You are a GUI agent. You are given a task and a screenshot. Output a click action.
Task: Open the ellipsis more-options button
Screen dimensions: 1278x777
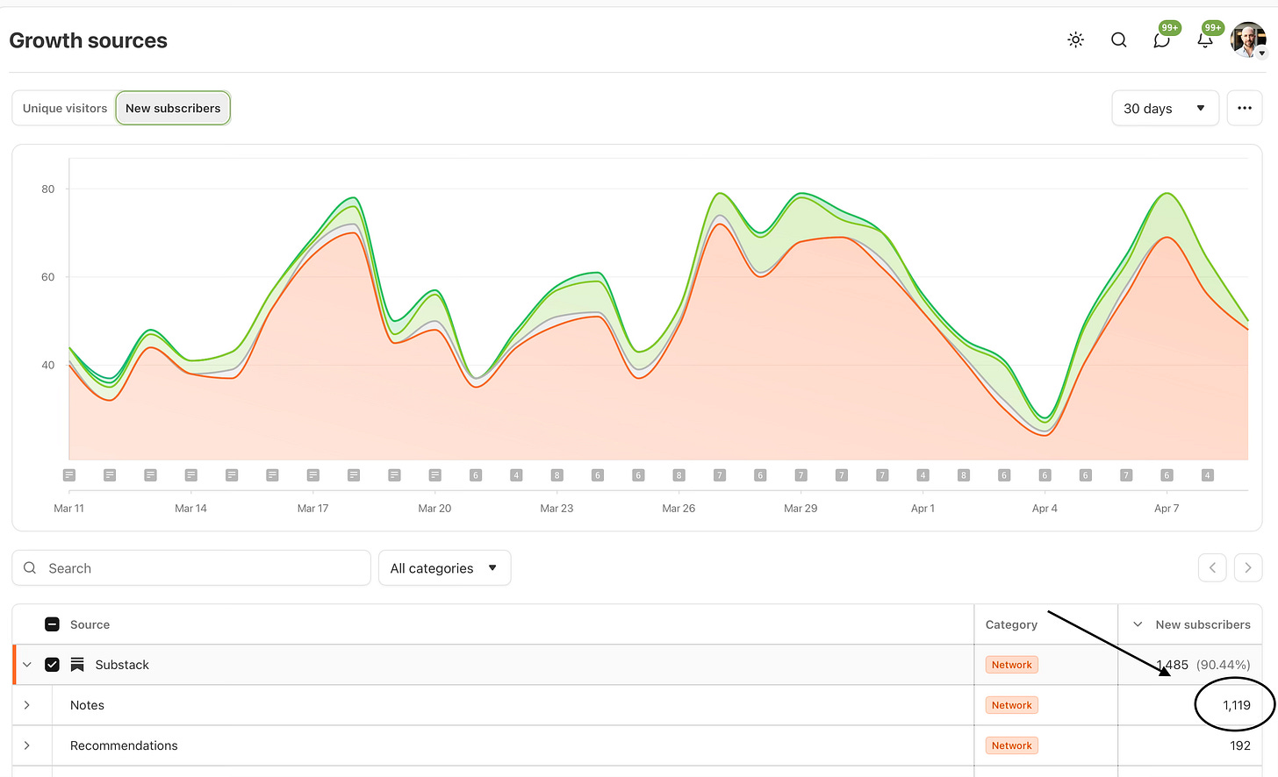[1244, 108]
